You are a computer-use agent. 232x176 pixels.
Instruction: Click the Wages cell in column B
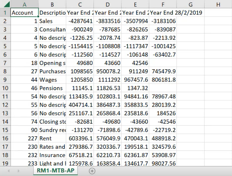coord(52,80)
